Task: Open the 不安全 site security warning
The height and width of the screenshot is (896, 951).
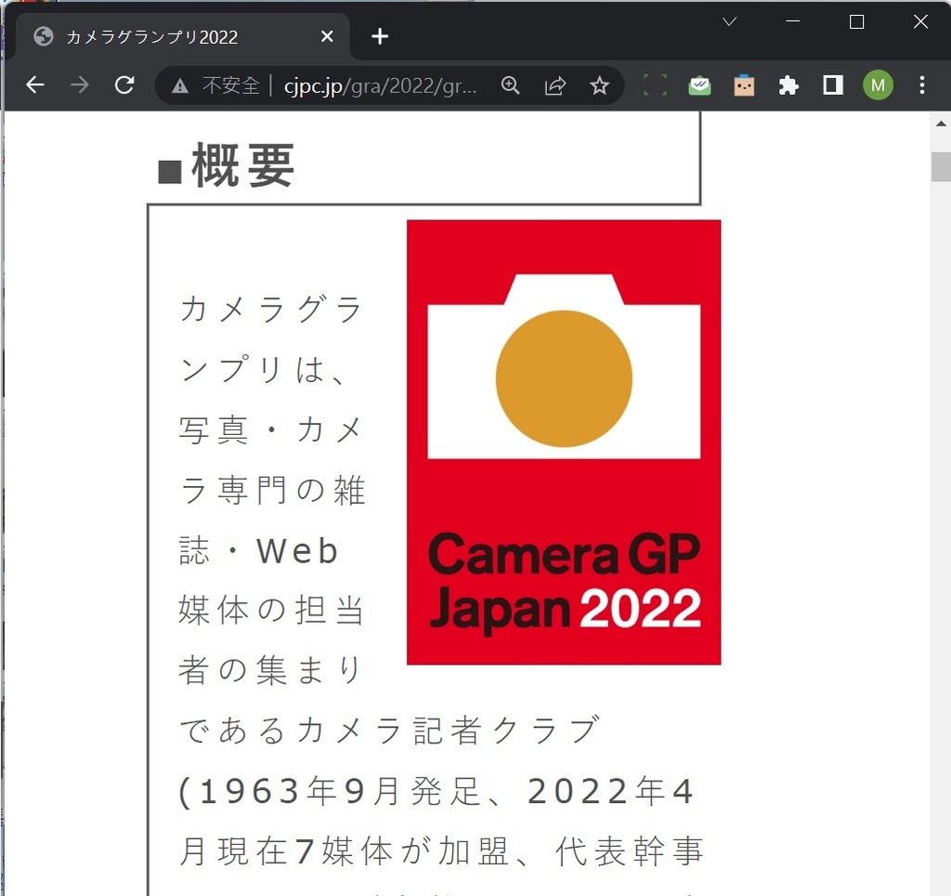Action: coord(215,86)
